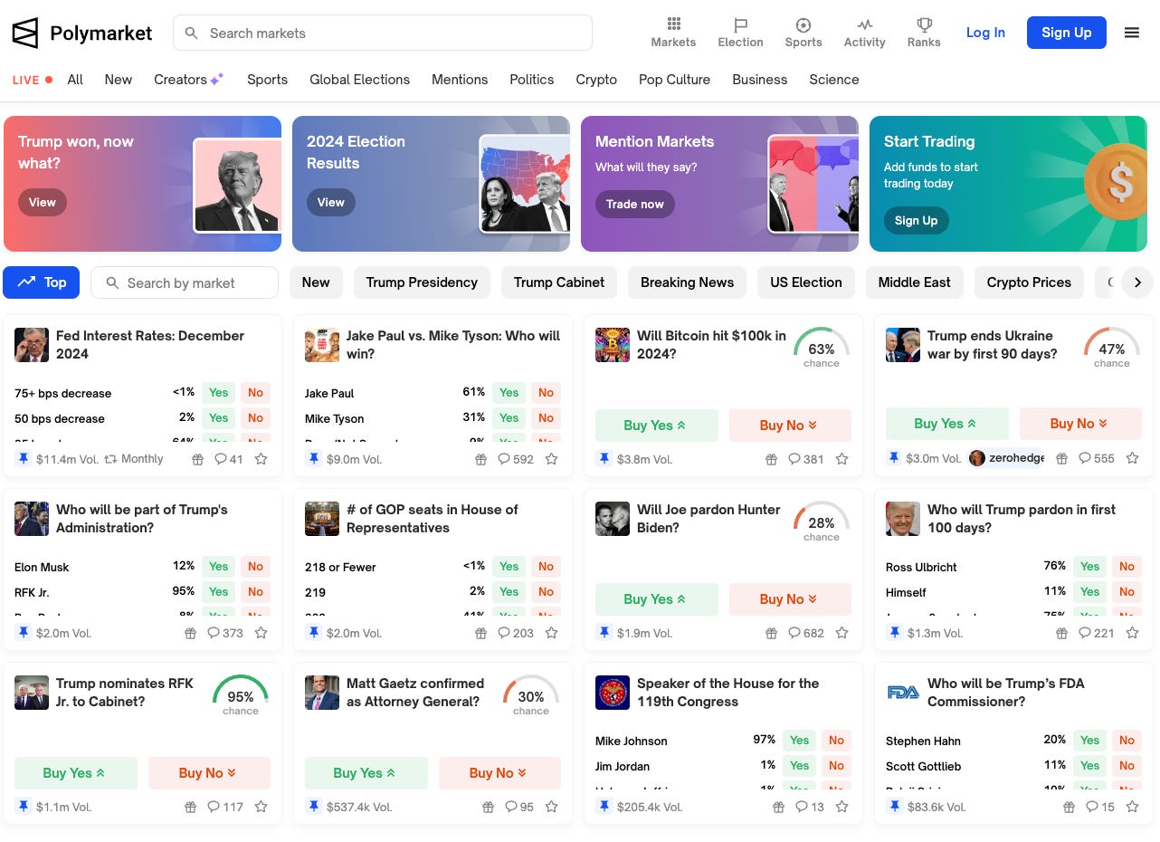This screenshot has height=842, width=1160.
Task: Click the Polymarket logo
Action: tap(81, 33)
